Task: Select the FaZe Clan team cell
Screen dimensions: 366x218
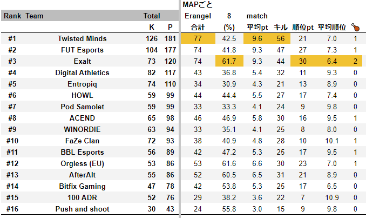Action: pyautogui.click(x=82, y=141)
